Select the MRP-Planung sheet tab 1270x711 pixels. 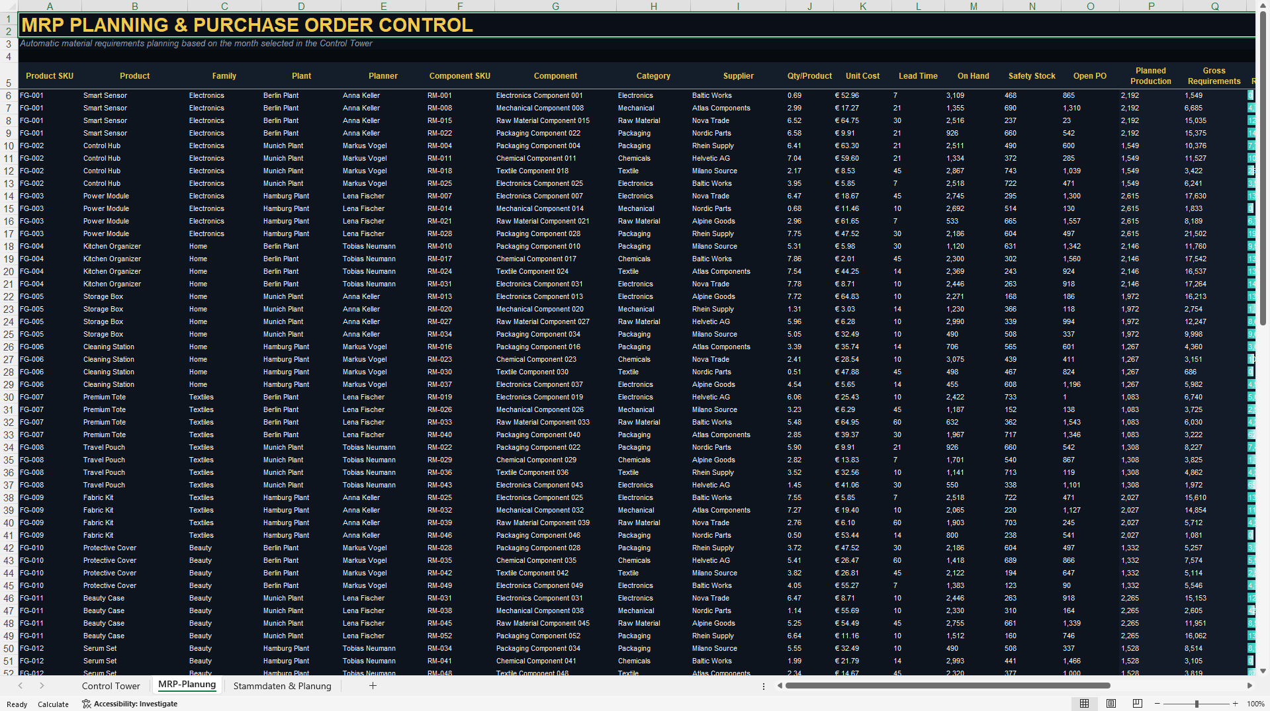pos(187,685)
